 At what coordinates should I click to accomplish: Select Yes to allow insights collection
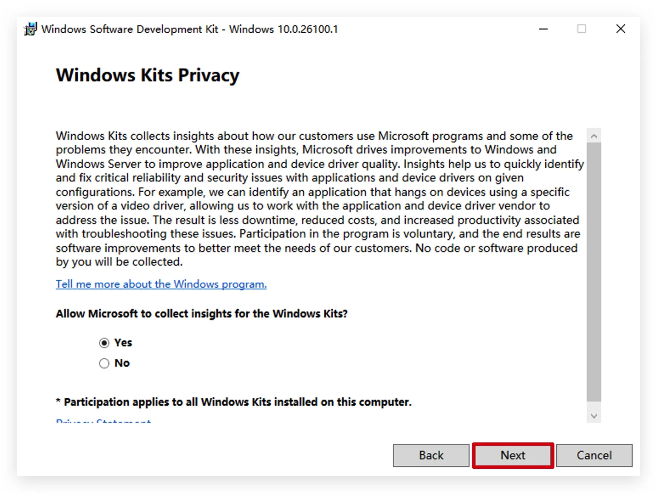point(104,343)
